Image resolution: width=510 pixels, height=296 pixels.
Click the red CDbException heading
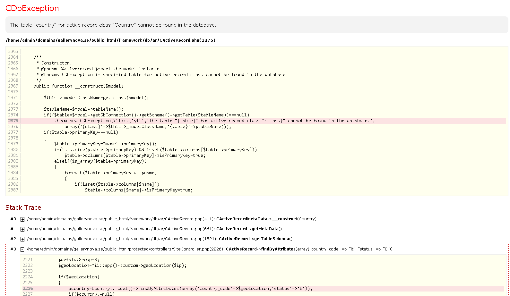click(32, 8)
